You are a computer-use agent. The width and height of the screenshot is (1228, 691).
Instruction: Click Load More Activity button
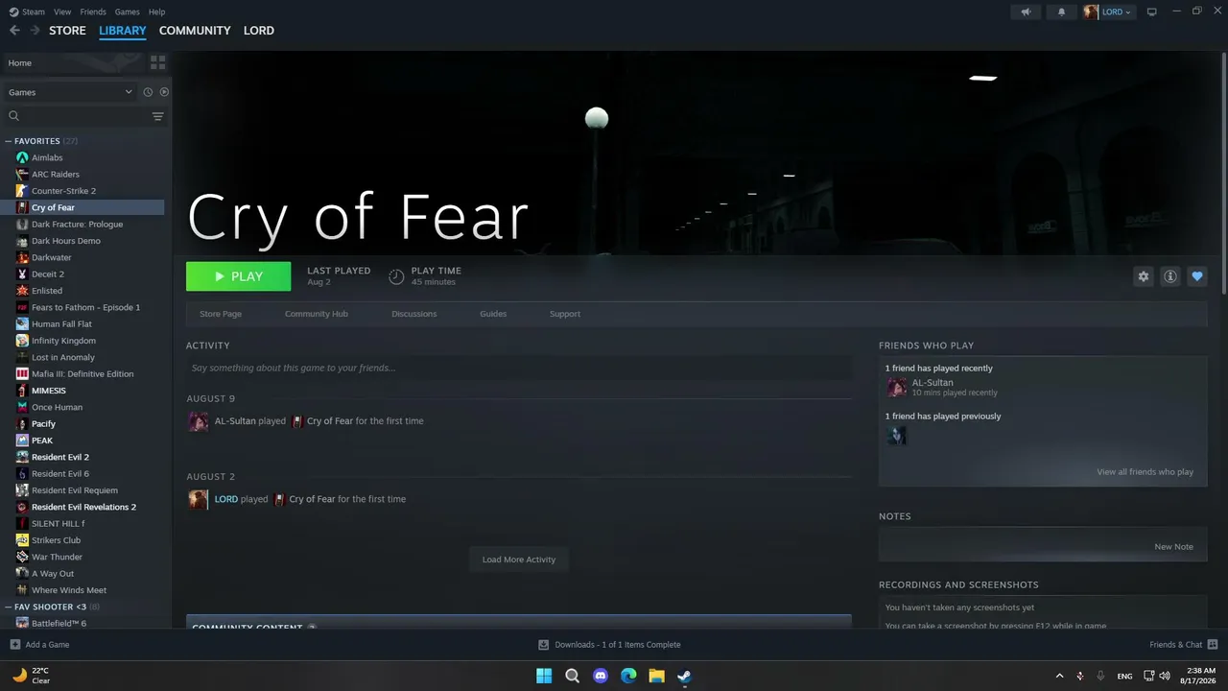519,560
